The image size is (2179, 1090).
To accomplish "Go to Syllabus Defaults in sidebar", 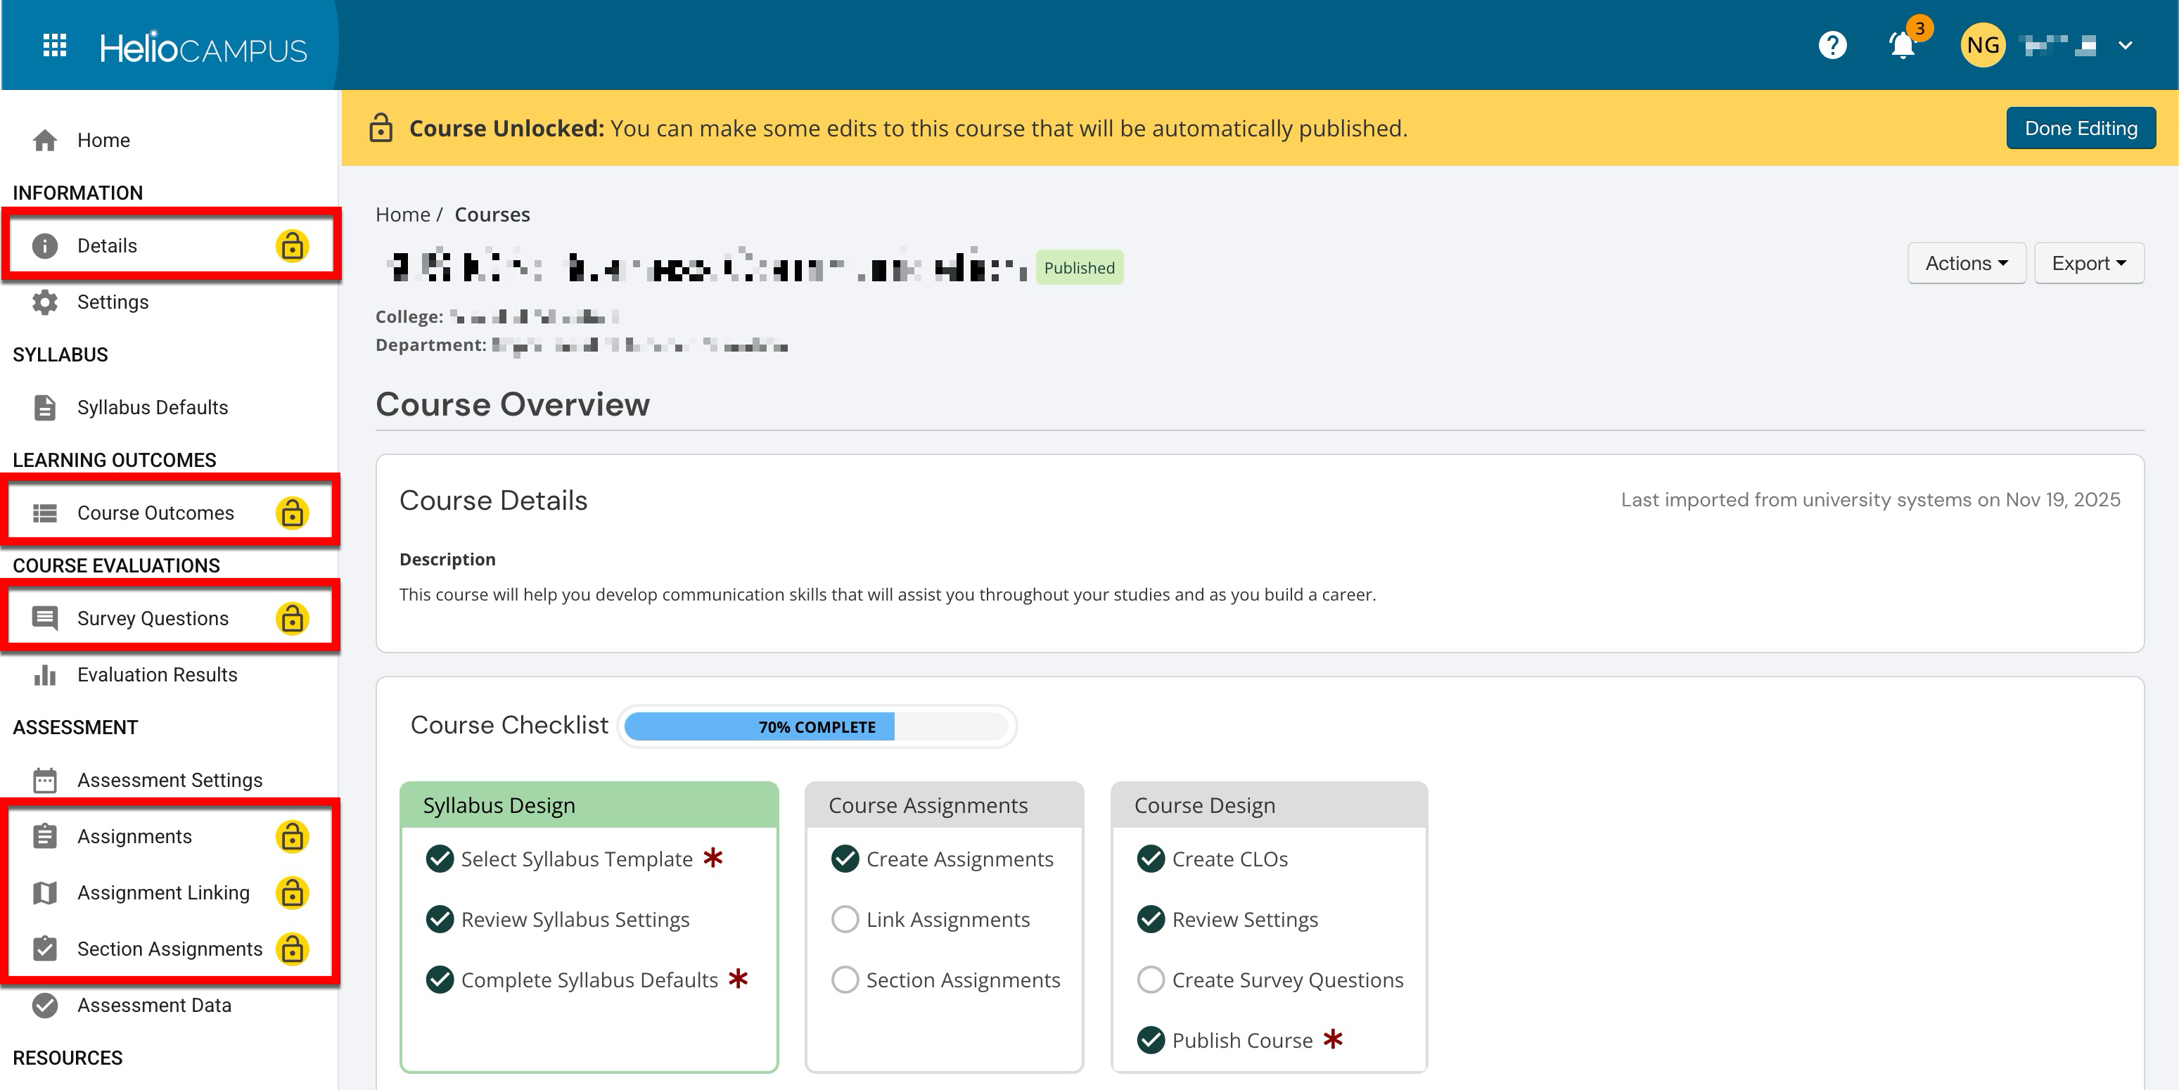I will tap(152, 408).
